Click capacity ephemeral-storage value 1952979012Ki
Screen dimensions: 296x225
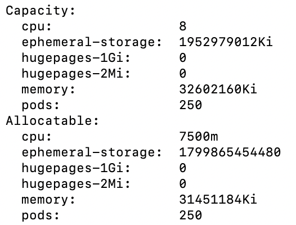226,42
